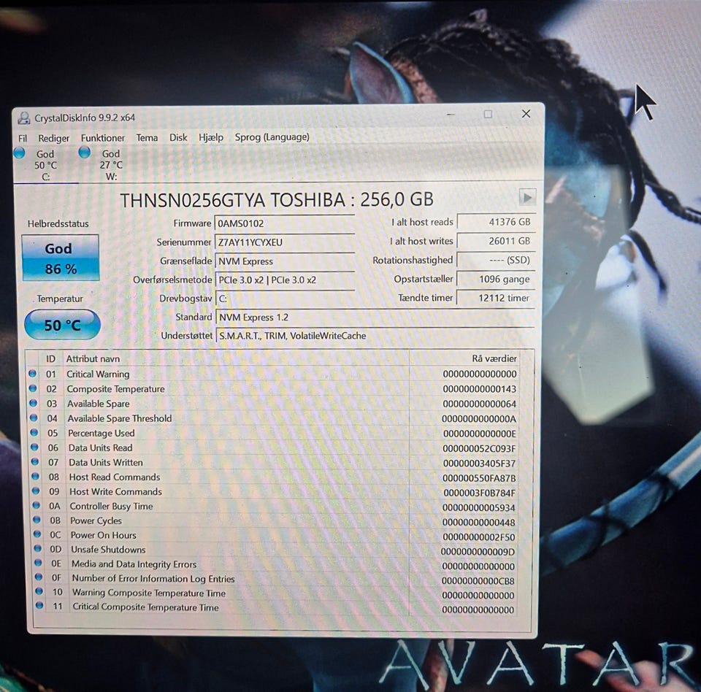Click status dot for Composite Temperature row

[x=33, y=388]
